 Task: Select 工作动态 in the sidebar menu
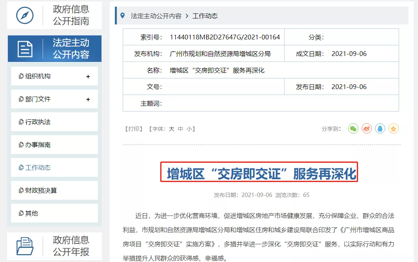38,168
